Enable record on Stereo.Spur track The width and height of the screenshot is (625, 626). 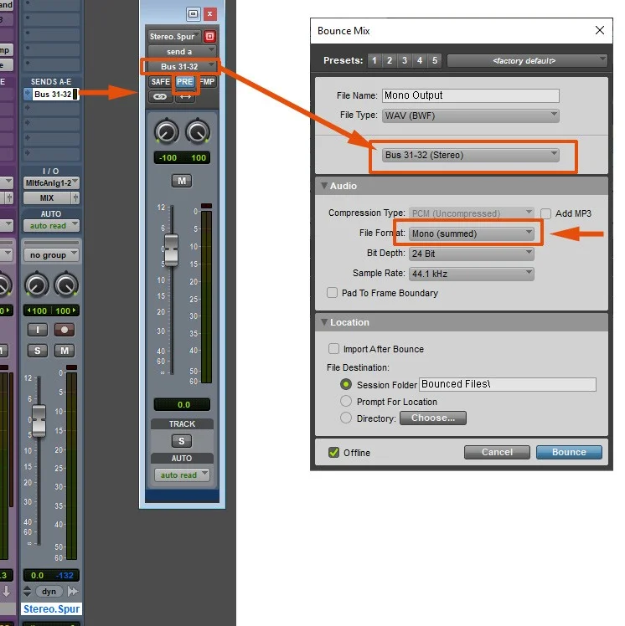[x=65, y=330]
